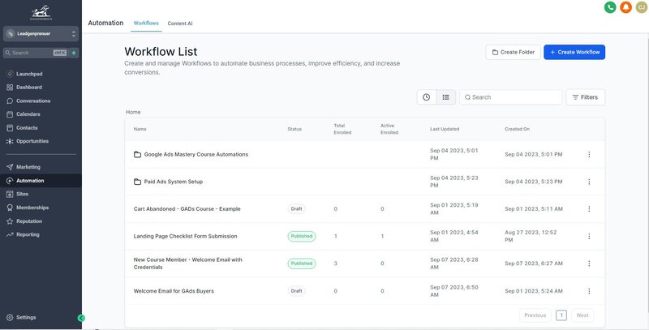Open the Leadgenprenuer account switcher

tap(41, 34)
